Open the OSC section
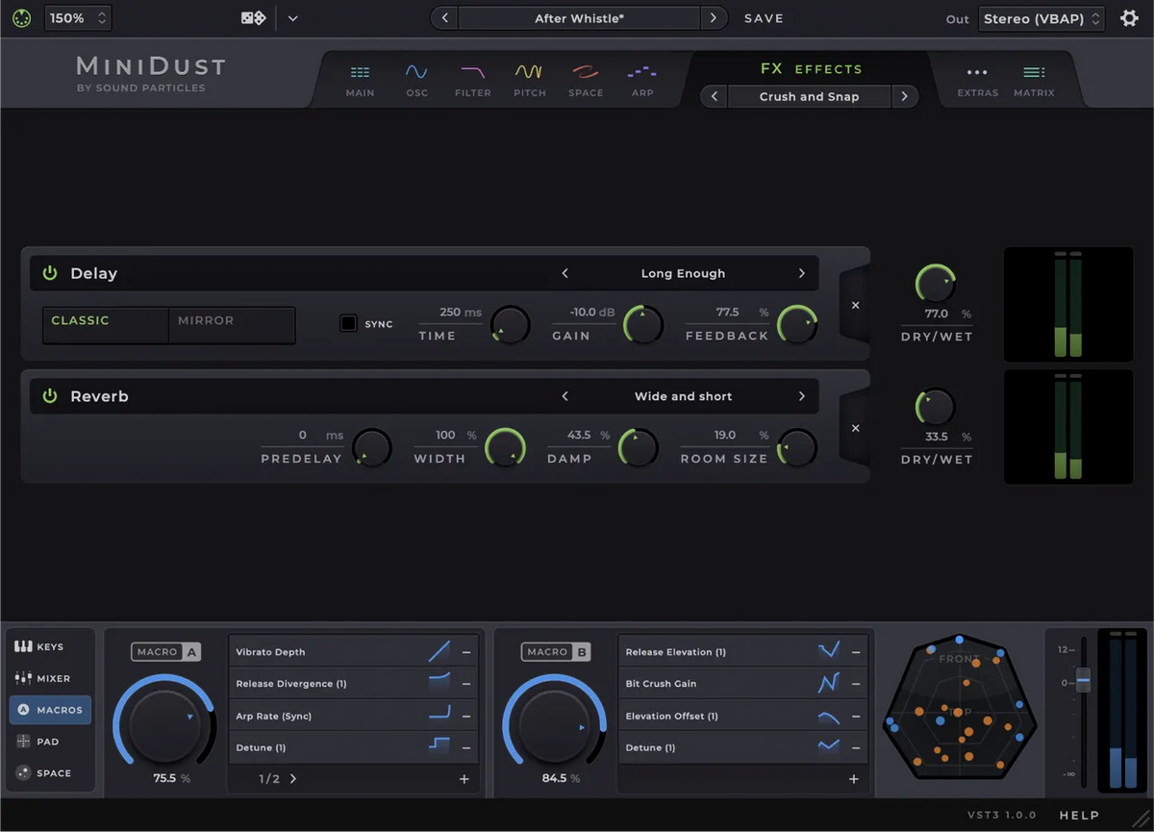Viewport: 1154px width, 832px height. tap(416, 79)
